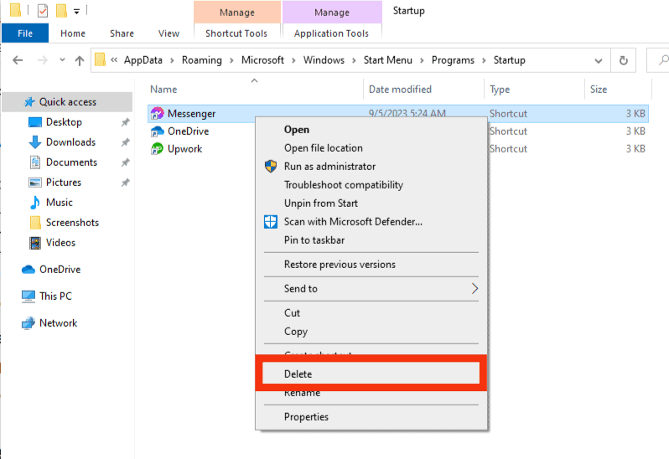
Task: Click the folder icon in title bar
Action: tap(15, 10)
